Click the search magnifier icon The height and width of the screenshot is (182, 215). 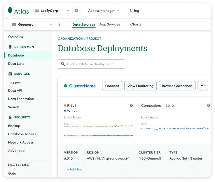(63, 64)
